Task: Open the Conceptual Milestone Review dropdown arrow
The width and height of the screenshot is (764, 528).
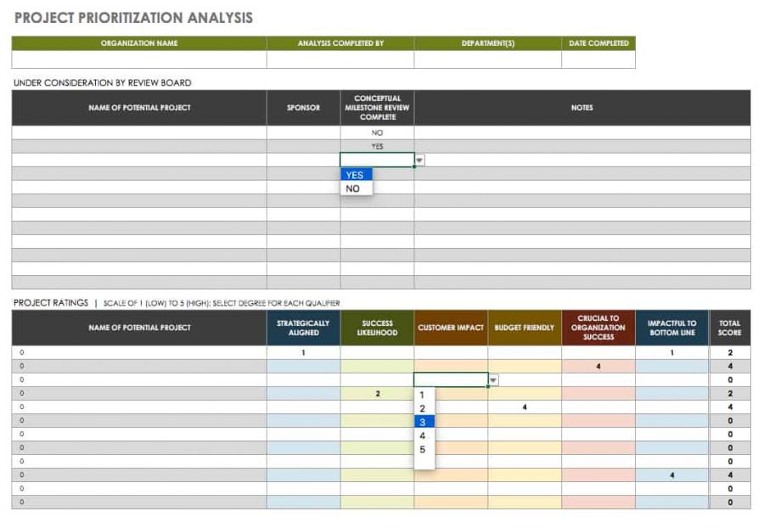Action: click(x=419, y=159)
